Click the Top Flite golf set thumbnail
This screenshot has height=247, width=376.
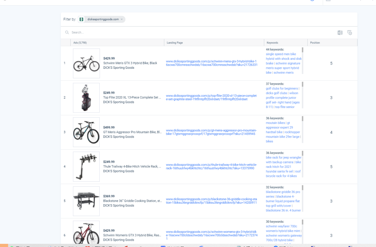pos(86,98)
